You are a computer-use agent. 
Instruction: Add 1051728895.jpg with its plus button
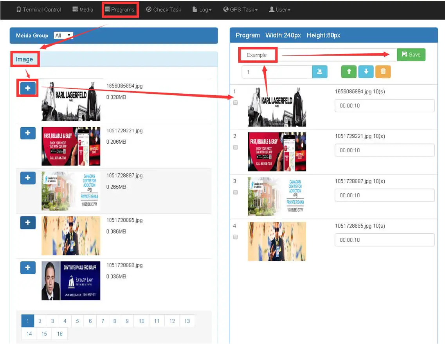28,223
